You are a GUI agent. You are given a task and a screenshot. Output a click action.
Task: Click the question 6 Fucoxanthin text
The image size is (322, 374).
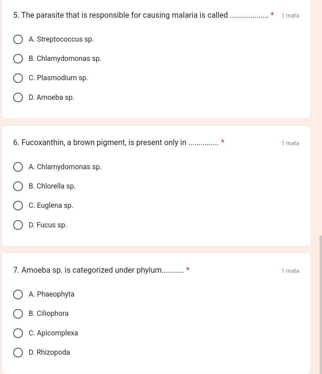click(x=100, y=143)
